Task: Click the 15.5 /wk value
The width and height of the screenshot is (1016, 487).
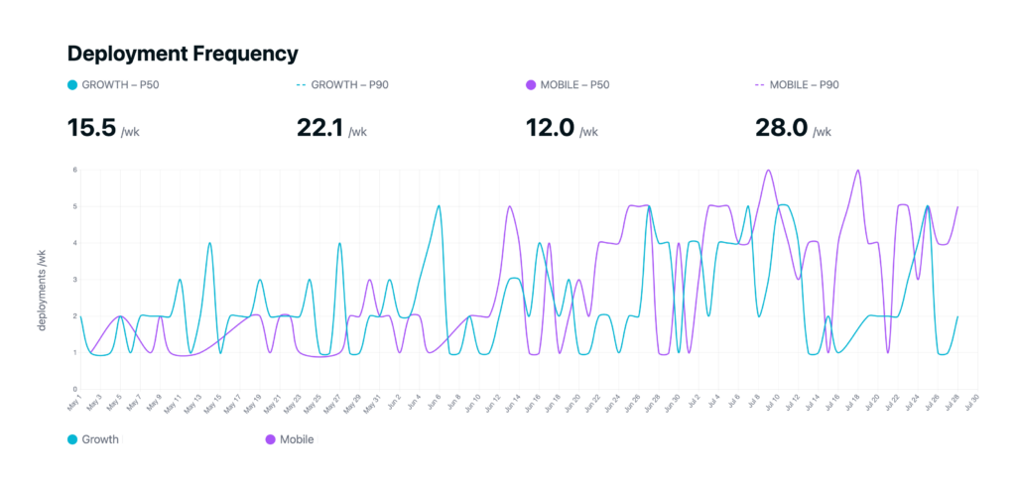Action: point(103,128)
